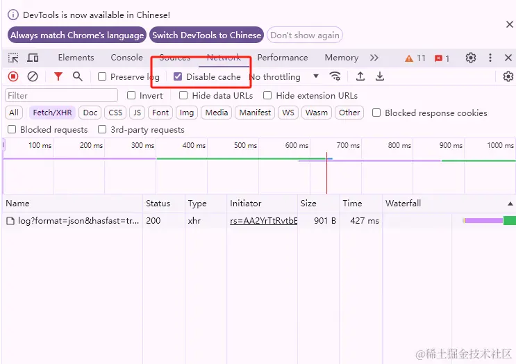Viewport: 516px width, 364px height.
Task: Stop recording network log
Action: click(x=13, y=76)
